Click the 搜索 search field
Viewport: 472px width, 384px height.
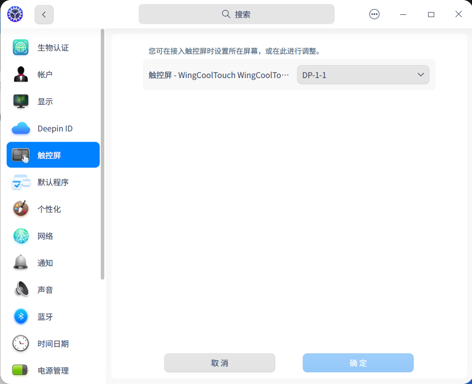click(236, 14)
